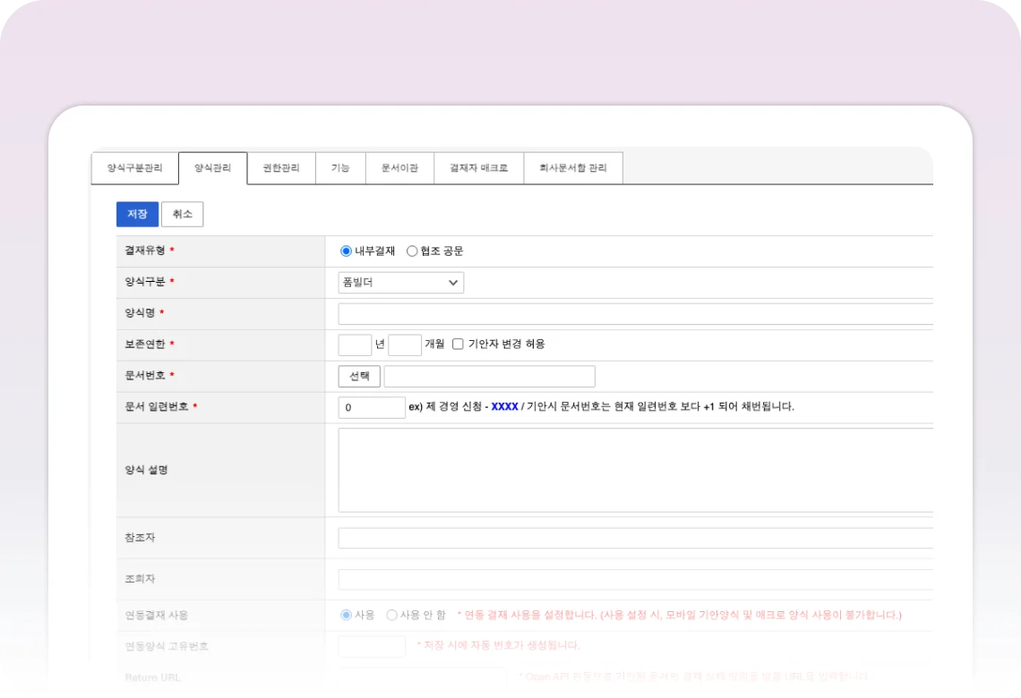Focus the 보존연한 년 input box

(x=355, y=345)
